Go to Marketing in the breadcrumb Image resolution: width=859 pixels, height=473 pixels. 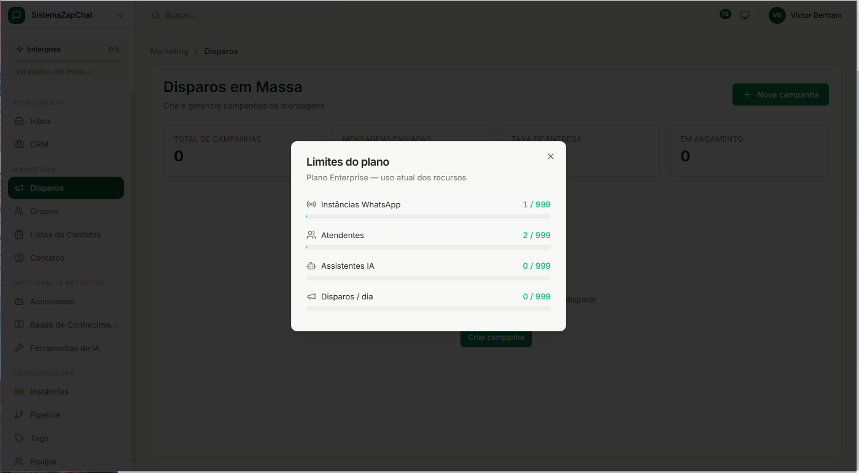(x=169, y=51)
